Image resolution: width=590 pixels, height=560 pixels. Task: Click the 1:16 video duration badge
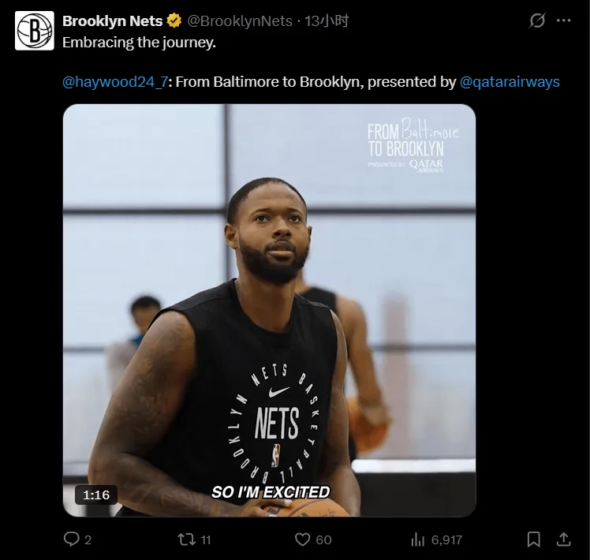[96, 495]
